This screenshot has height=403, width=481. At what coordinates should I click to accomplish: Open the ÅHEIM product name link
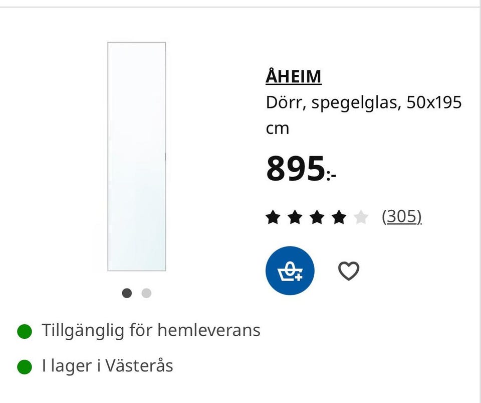(x=293, y=76)
